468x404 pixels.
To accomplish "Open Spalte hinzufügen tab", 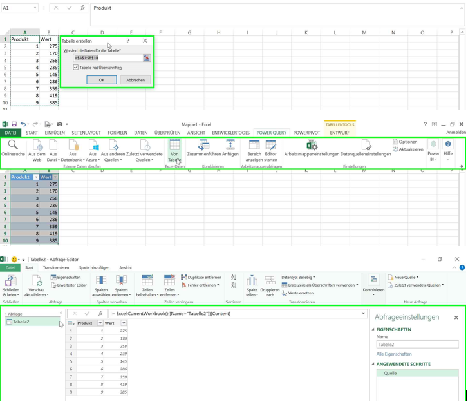I will (x=94, y=268).
